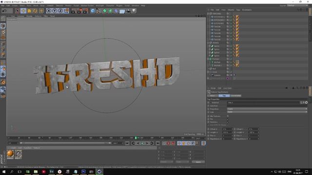Click the Photoshop icon in the taskbar

pos(83,172)
